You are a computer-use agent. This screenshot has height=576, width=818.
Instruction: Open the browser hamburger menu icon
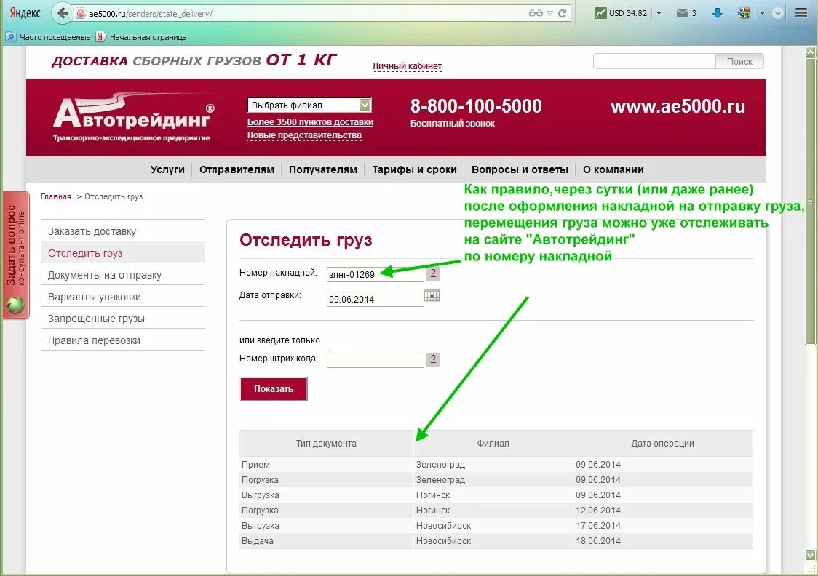click(x=801, y=13)
